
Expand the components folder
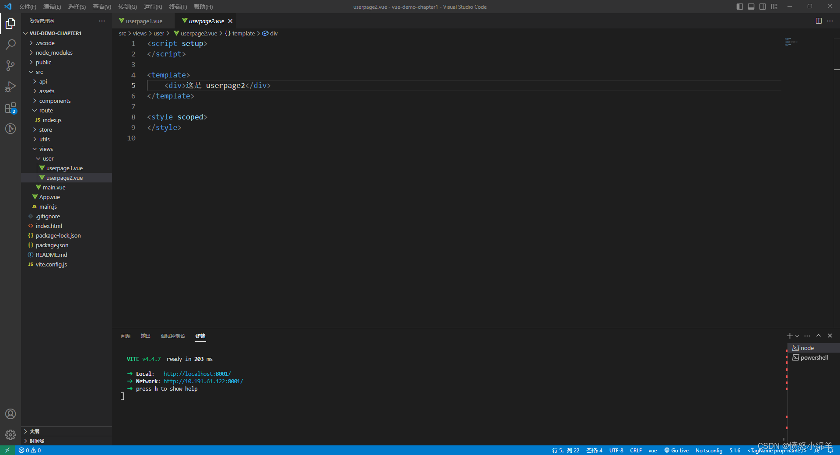[66, 101]
